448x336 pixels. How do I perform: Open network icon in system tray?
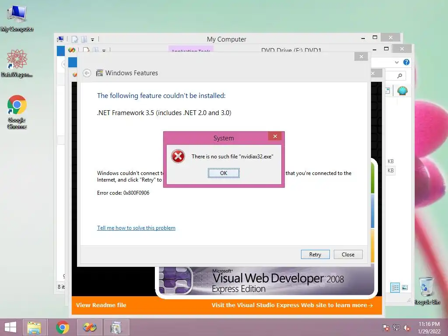[396, 328]
